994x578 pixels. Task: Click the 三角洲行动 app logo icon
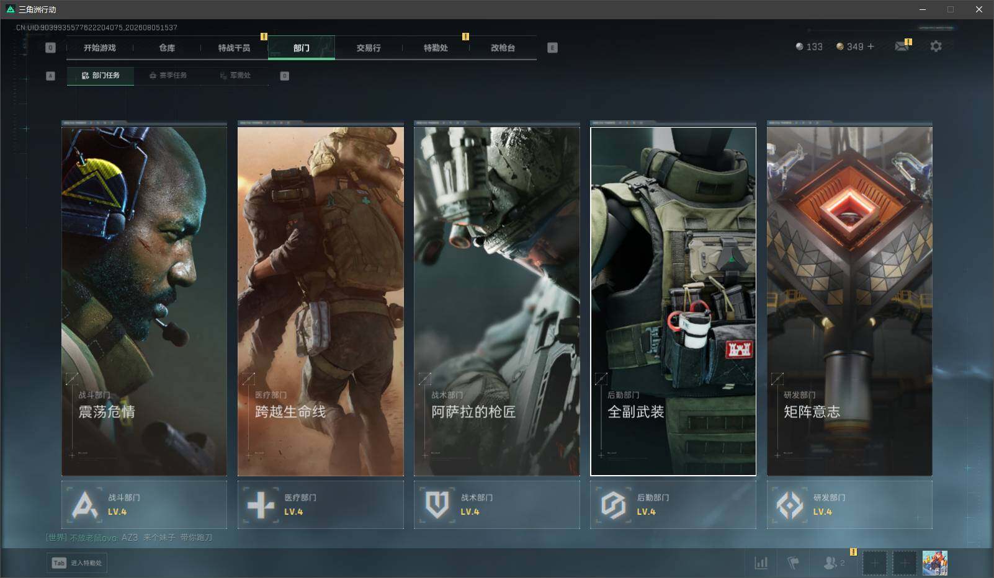[x=10, y=9]
